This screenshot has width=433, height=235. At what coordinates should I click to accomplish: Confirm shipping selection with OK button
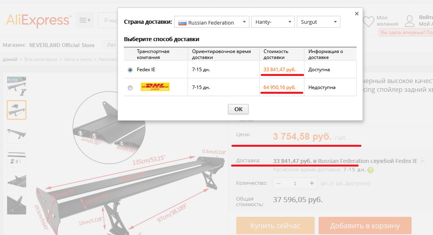[238, 109]
